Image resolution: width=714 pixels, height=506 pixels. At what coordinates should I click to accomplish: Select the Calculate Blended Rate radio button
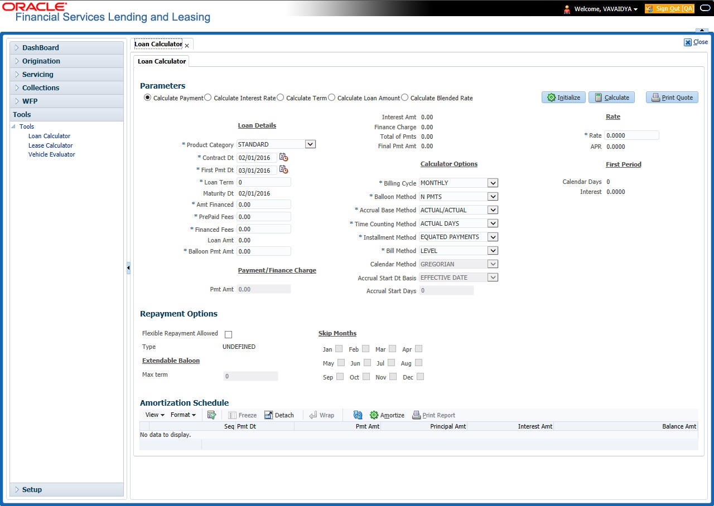[404, 98]
